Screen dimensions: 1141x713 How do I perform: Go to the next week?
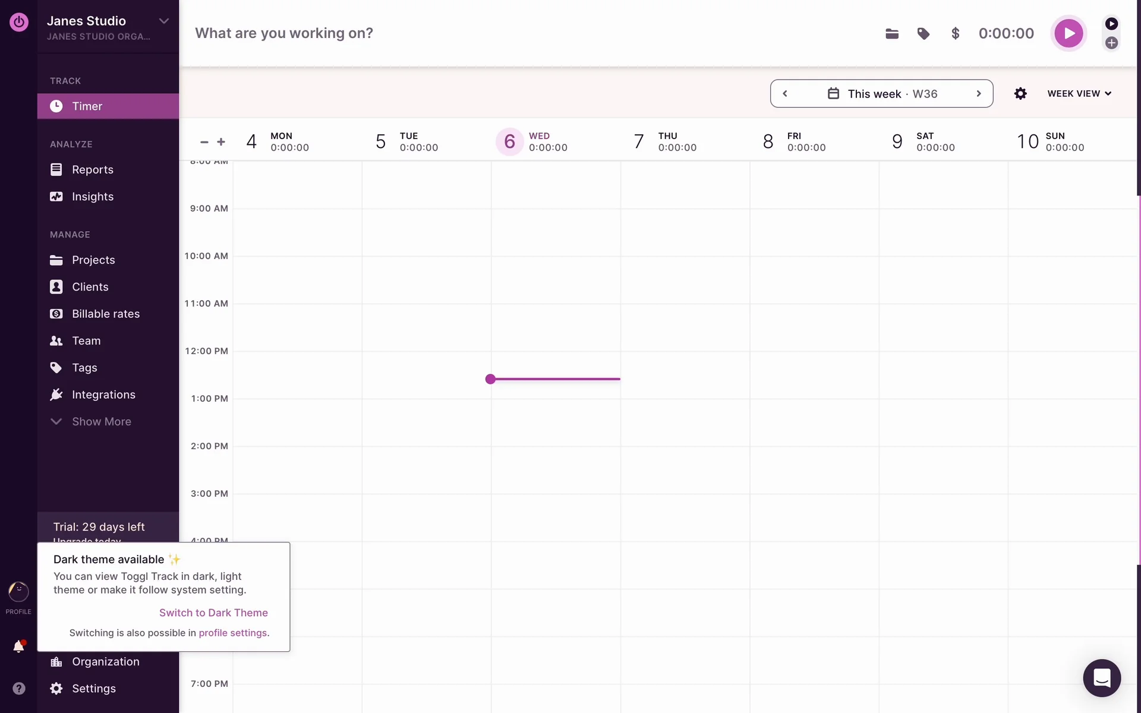[x=978, y=94]
